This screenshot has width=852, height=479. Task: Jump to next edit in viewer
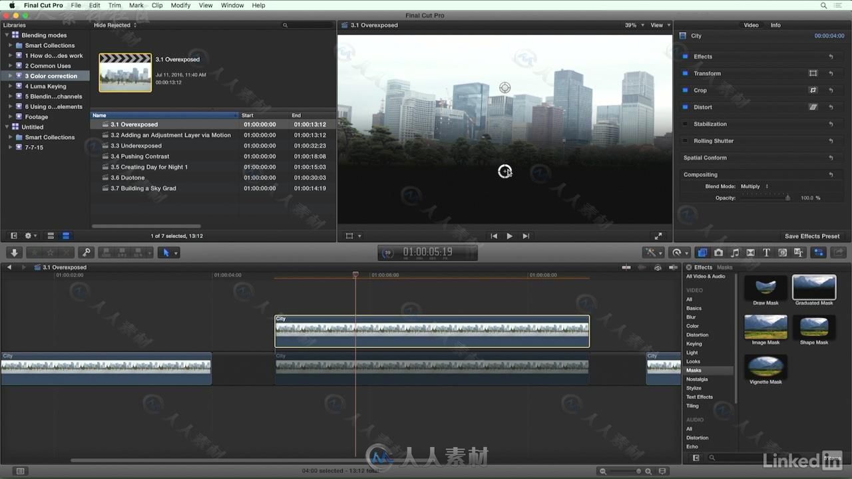pyautogui.click(x=526, y=236)
